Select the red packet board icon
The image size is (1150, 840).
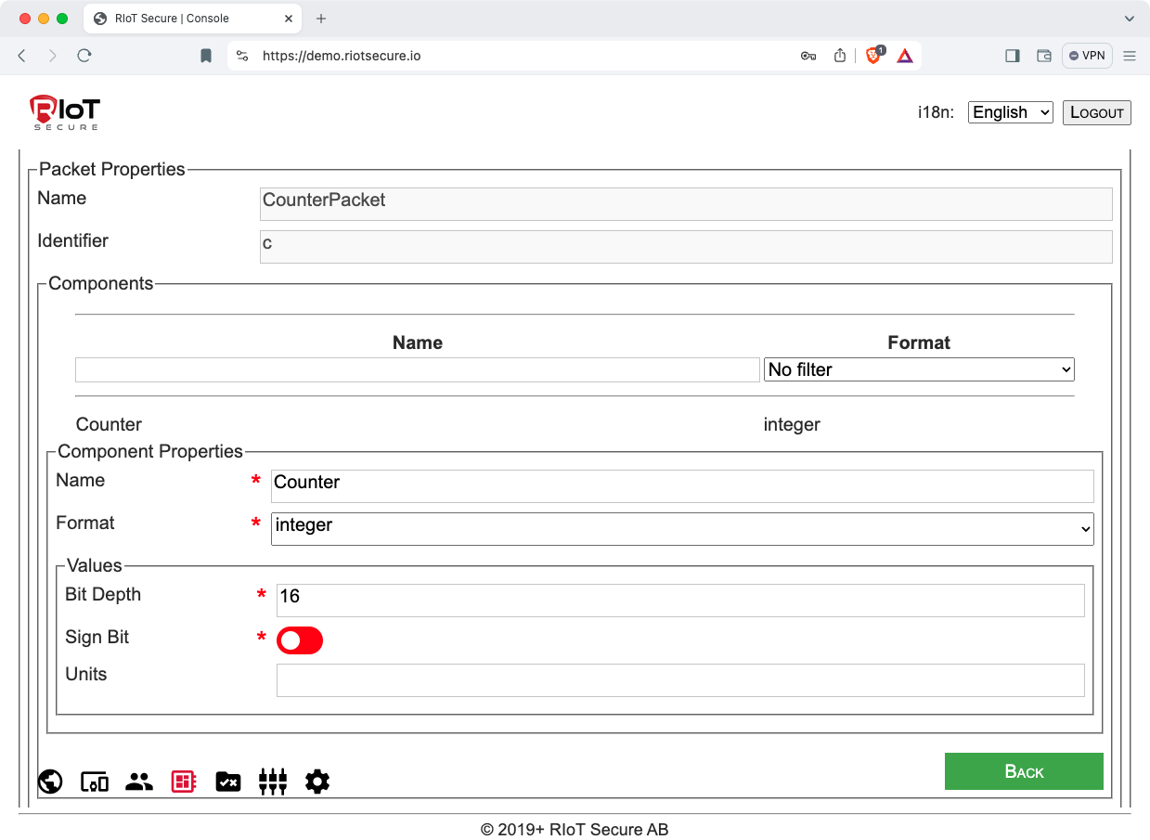tap(184, 782)
